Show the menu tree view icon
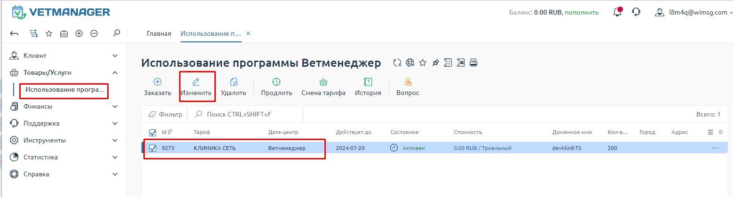Screen dimensions: 733x197 (33, 33)
